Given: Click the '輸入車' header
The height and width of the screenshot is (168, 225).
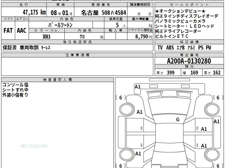Looking at the screenshot, I should pyautogui.click(x=116, y=31).
